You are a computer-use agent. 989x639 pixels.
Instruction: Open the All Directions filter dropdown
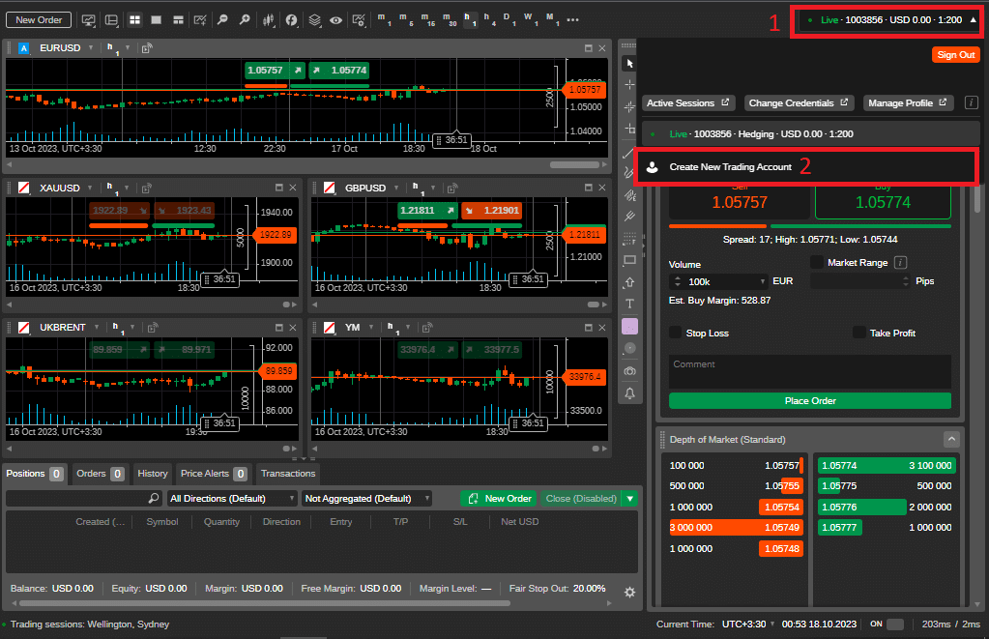pos(231,498)
